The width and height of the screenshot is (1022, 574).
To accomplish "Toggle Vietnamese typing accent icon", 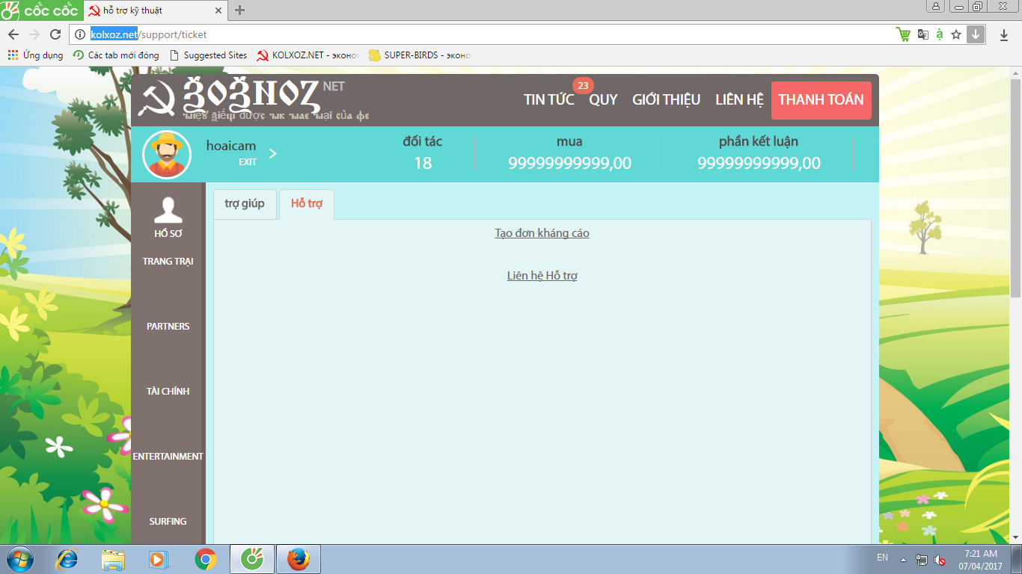I will (x=940, y=34).
